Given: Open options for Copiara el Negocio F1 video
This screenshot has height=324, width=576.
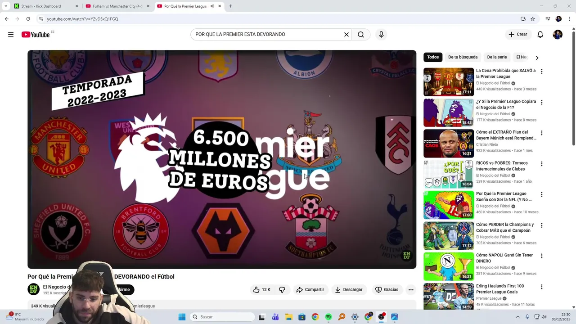Looking at the screenshot, I should (541, 103).
